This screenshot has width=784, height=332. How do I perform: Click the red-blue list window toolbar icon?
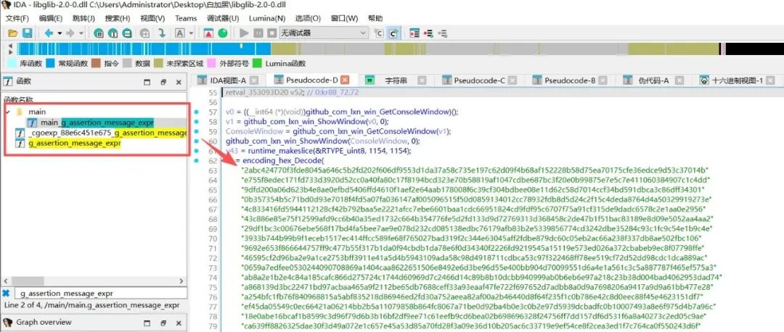pos(415,33)
